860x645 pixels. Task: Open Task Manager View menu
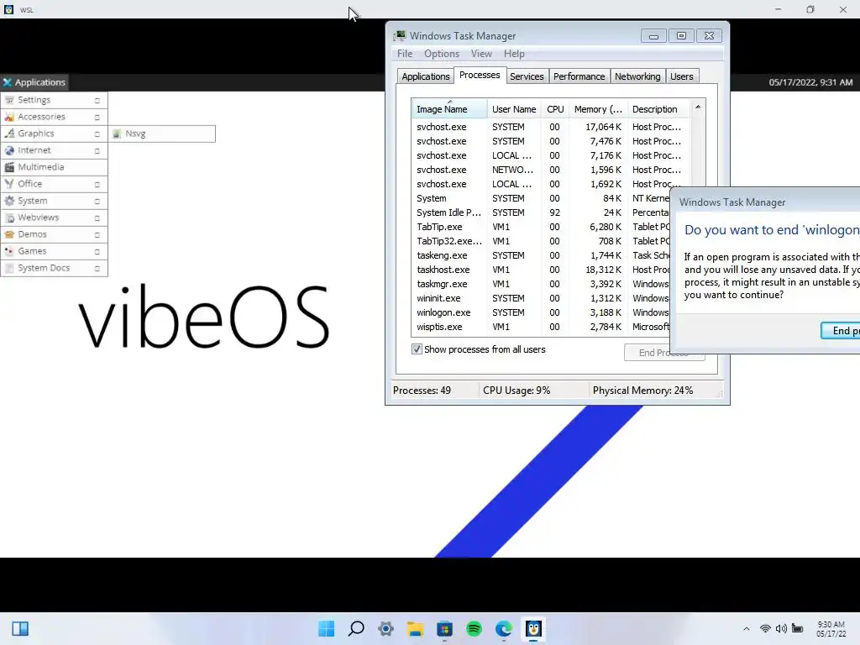pyautogui.click(x=481, y=54)
